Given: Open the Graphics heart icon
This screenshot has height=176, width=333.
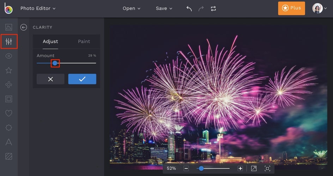Looking at the screenshot, I should [9, 113].
